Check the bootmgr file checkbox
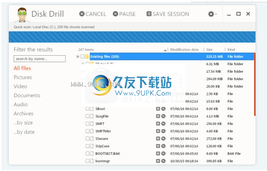Image resolution: width=267 pixels, height=171 pixels. [87, 161]
